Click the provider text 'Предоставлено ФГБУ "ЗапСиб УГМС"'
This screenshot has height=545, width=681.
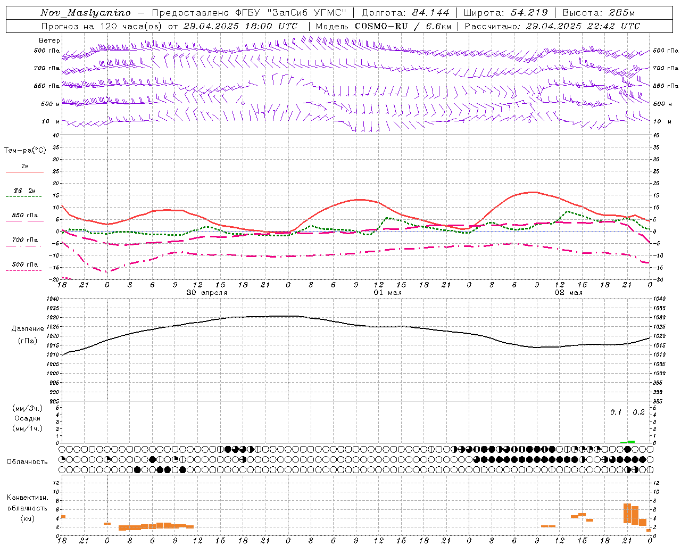(249, 13)
